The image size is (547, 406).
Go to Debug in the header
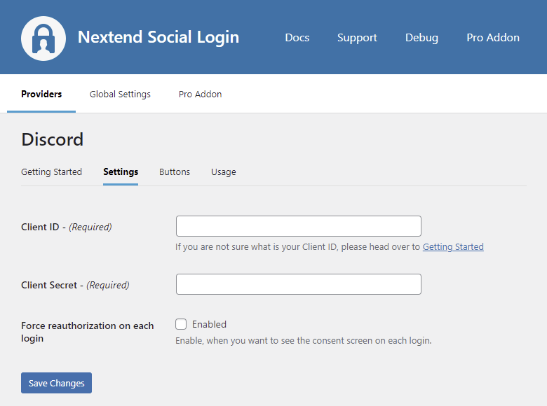point(421,38)
